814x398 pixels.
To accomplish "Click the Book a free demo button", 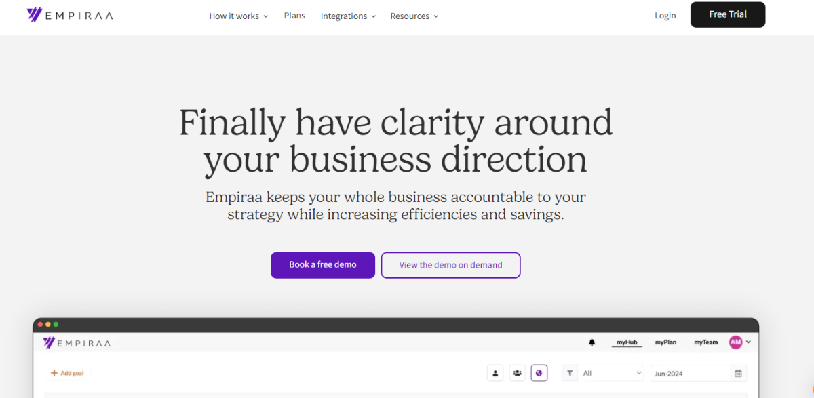I will pyautogui.click(x=323, y=265).
